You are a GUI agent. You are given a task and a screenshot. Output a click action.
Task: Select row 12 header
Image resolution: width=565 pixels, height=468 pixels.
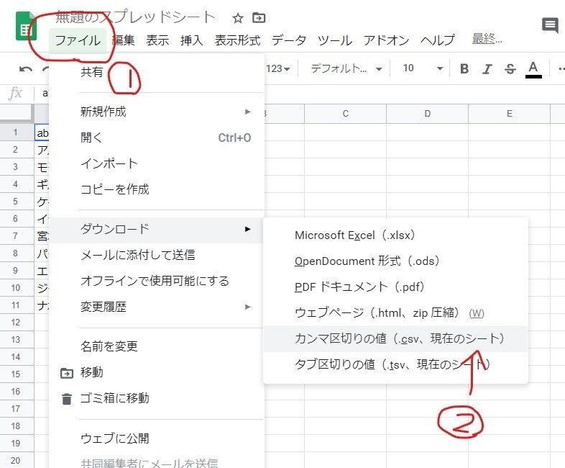[x=17, y=323]
